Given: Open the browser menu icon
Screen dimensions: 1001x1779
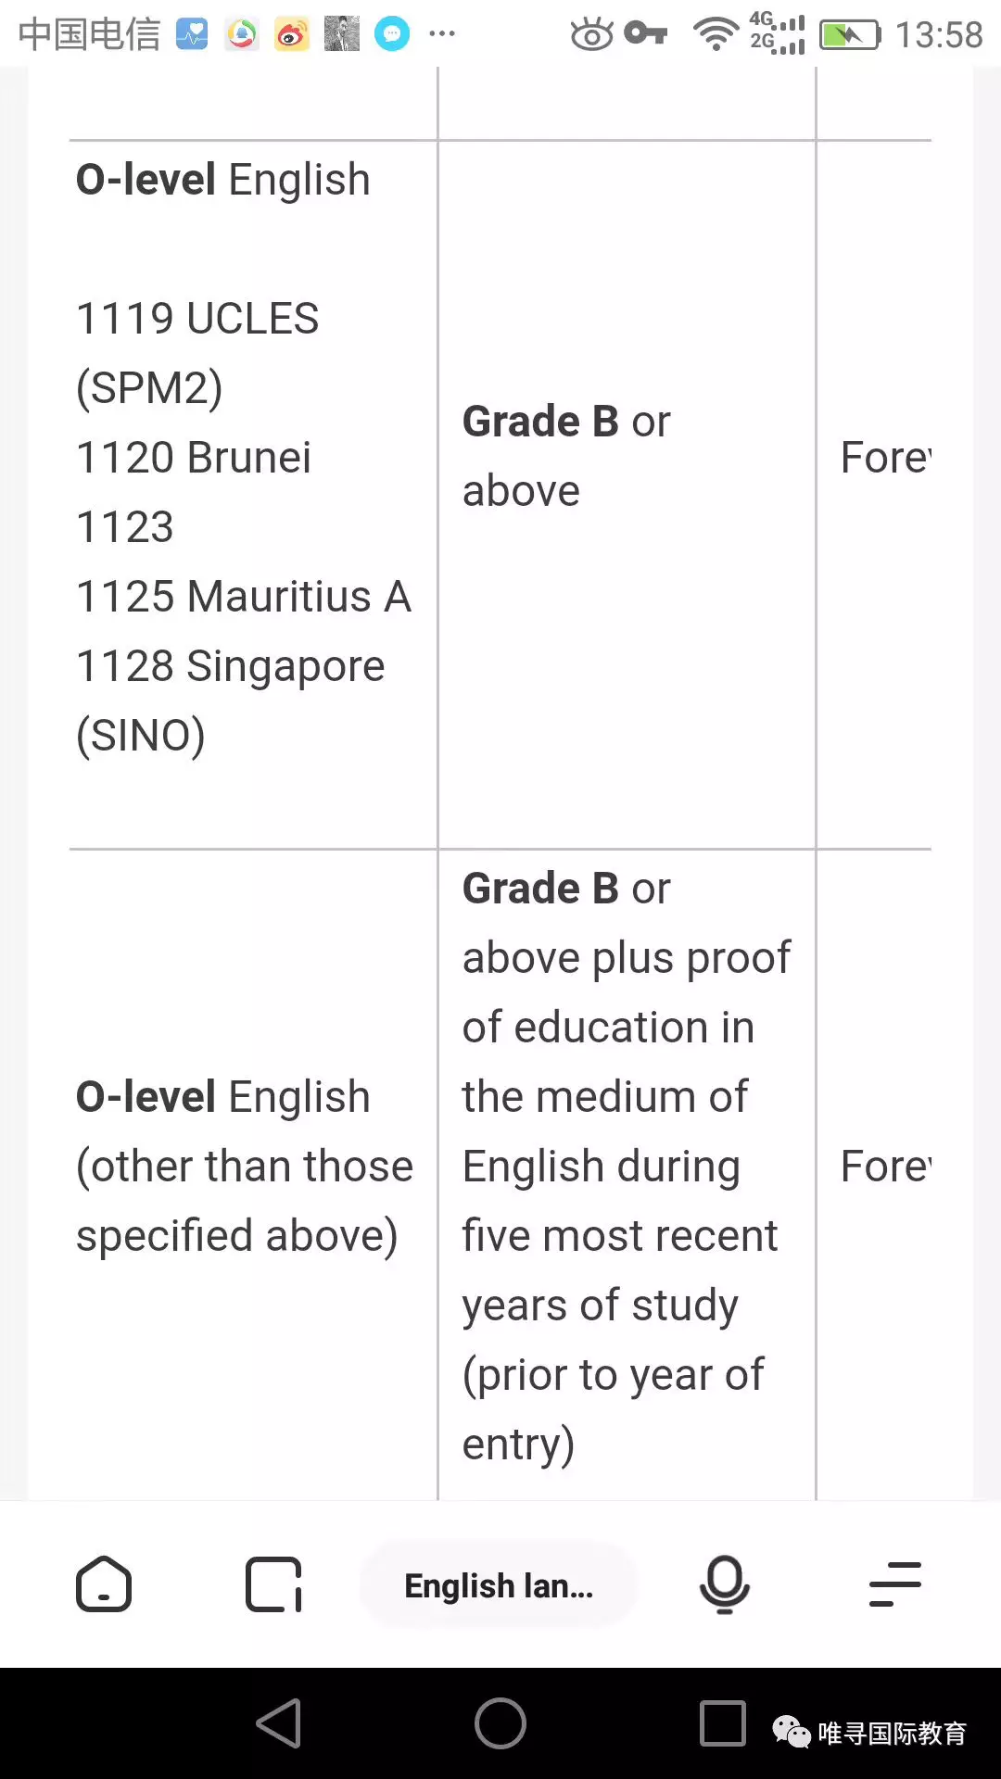Looking at the screenshot, I should click(894, 1583).
